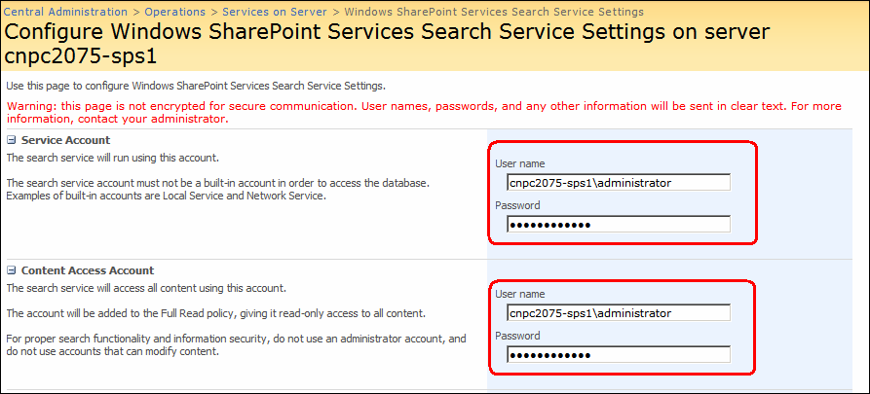Image resolution: width=870 pixels, height=394 pixels.
Task: Open the Services on Server breadcrumb
Action: click(275, 11)
